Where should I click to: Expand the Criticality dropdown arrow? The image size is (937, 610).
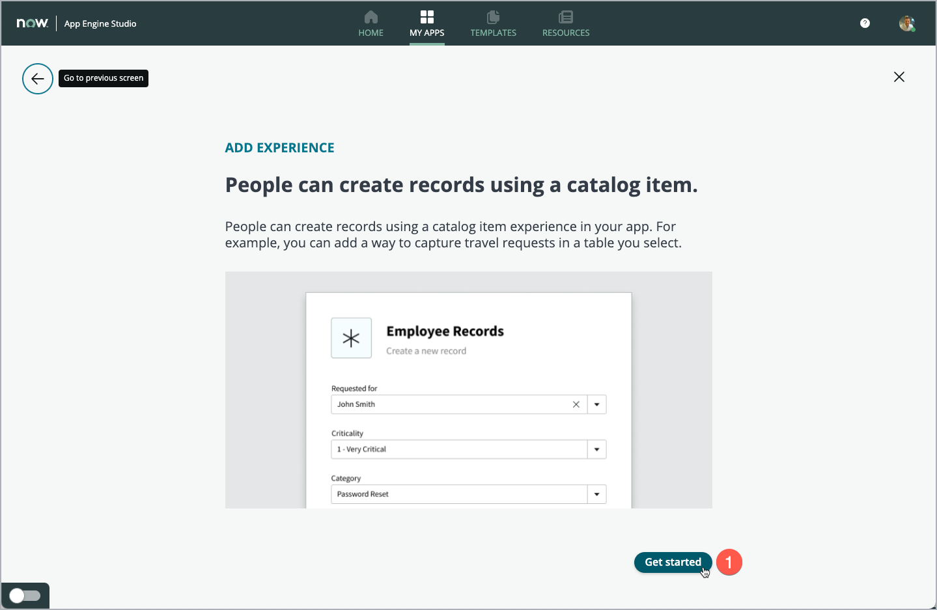(597, 449)
